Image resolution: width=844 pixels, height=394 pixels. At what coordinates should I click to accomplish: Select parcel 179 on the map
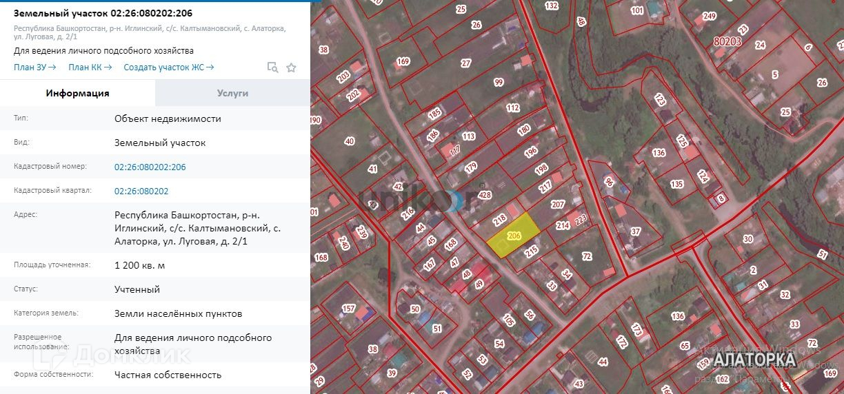click(x=471, y=167)
